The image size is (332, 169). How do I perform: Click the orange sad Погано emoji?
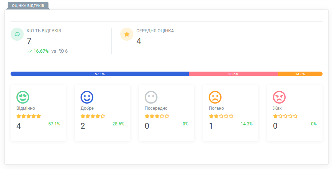point(215,97)
